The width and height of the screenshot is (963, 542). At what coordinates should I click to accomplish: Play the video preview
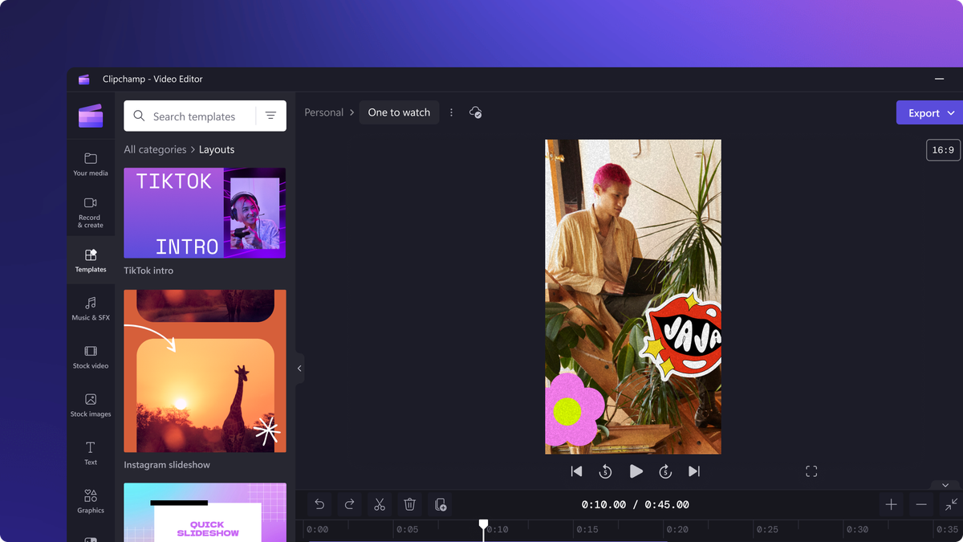636,471
